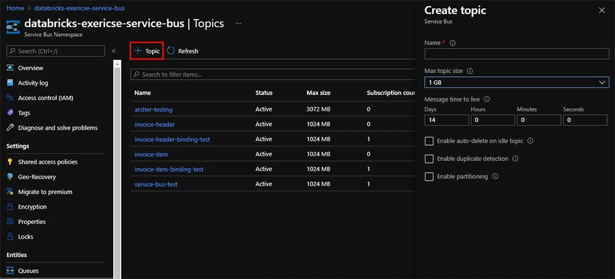Screen dimensions: 615x279
Task: Click the Access control (IAM) icon
Action: pyautogui.click(x=10, y=98)
